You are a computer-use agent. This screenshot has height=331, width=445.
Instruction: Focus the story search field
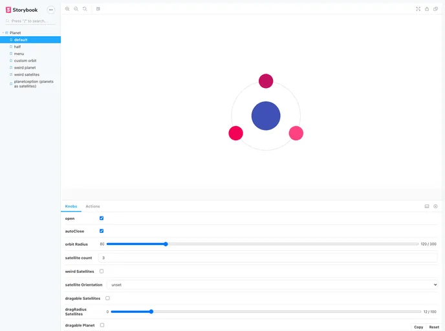(x=30, y=21)
